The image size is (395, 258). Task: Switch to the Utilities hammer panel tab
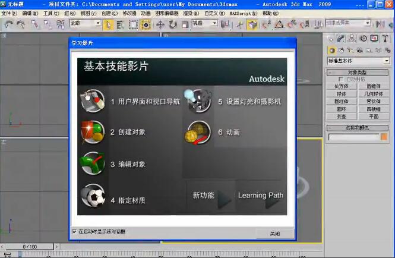point(385,39)
